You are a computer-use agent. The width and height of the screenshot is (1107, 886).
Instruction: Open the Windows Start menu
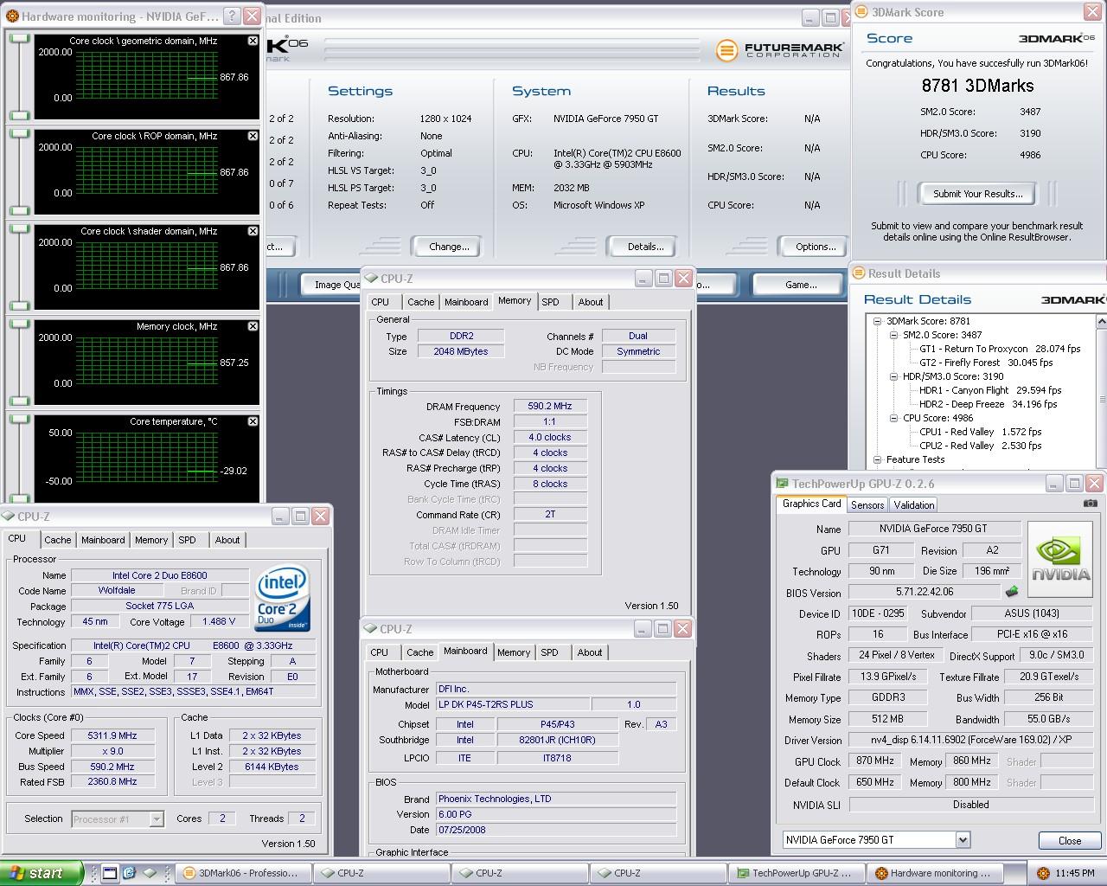click(x=41, y=873)
